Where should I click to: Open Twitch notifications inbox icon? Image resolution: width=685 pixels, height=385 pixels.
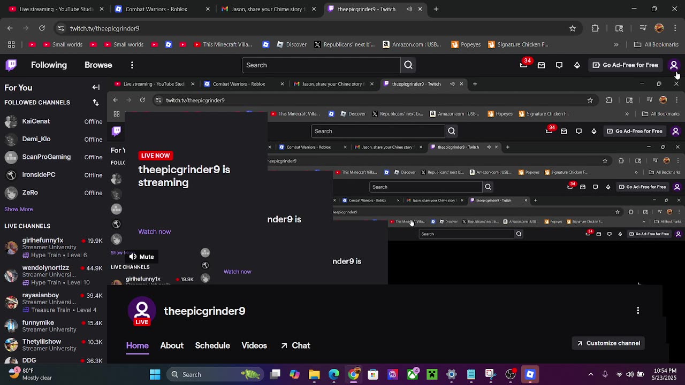(x=541, y=65)
